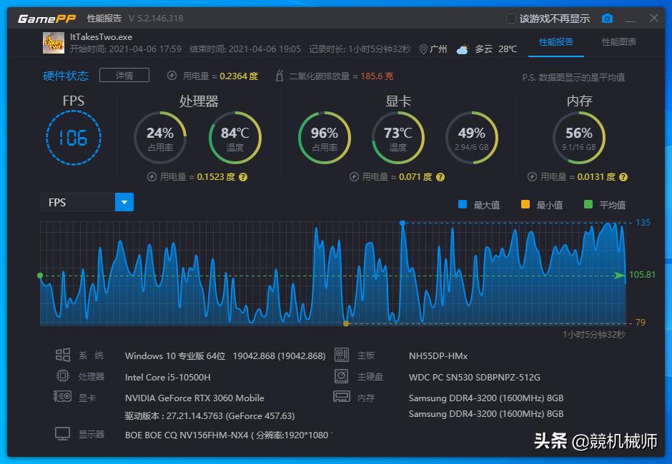Click the 主硬盘 hard disk icon
Viewport: 672px width, 464px height.
[342, 376]
